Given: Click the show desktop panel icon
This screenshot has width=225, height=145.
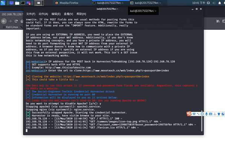Looking at the screenshot, I should point(11,3).
